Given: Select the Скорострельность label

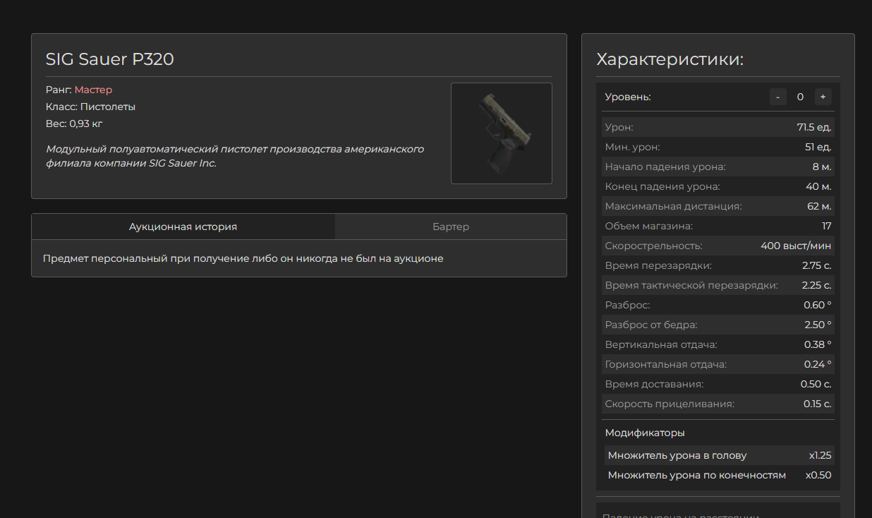Looking at the screenshot, I should [653, 246].
